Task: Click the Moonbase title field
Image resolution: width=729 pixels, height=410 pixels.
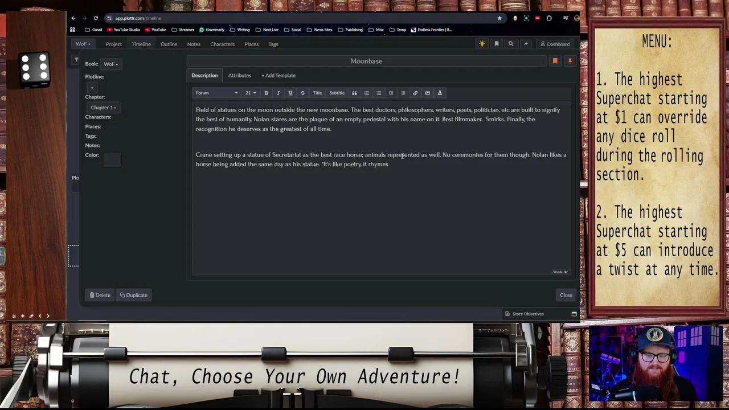Action: coord(366,61)
